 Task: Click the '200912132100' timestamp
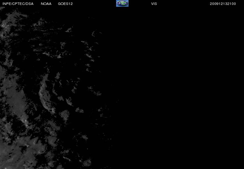[x=223, y=4]
